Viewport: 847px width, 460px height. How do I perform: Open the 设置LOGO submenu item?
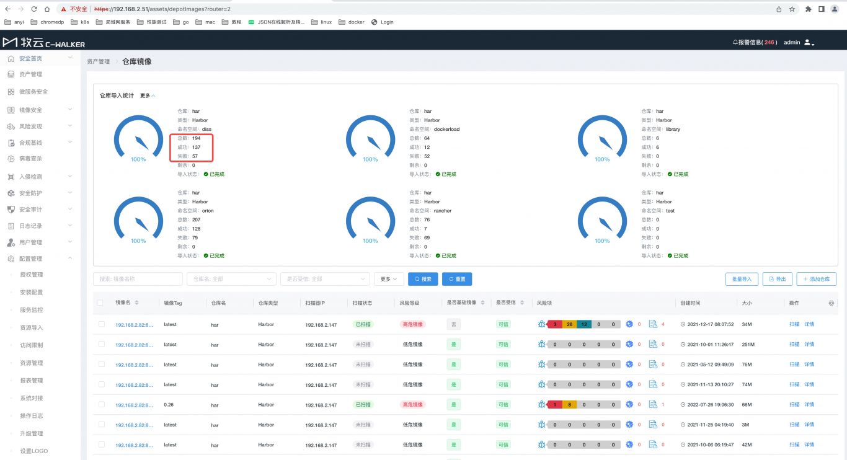(34, 451)
